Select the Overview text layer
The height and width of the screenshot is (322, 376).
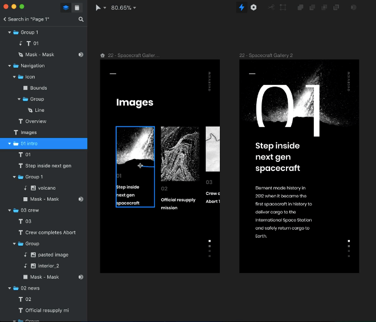coord(35,121)
